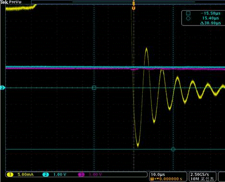
Task: Click the trigger delay T icon near 0.000000 s
Action: (152, 179)
